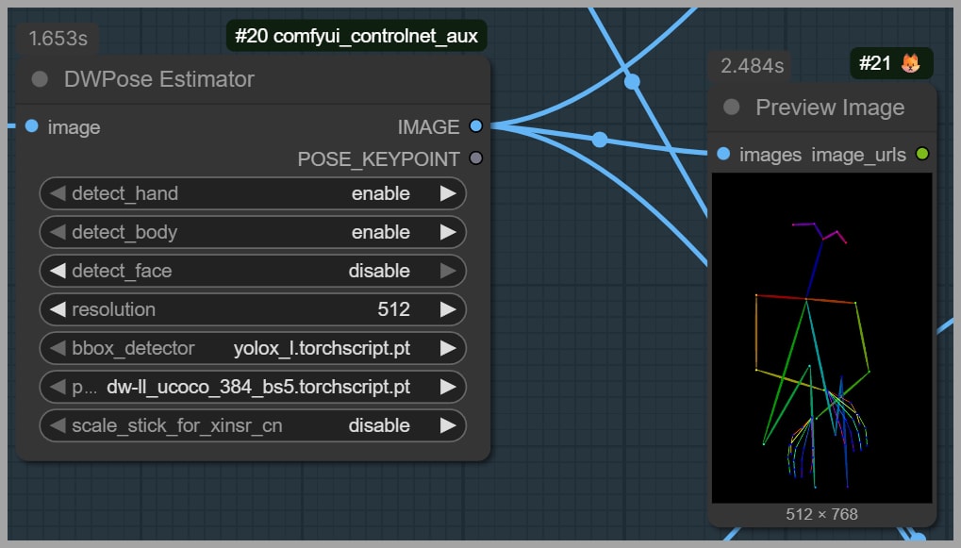Screen dimensions: 961x548
Task: Click the IMAGE output socket
Action: pyautogui.click(x=475, y=126)
